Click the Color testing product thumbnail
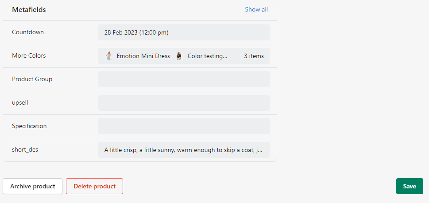Image resolution: width=429 pixels, height=203 pixels. point(179,56)
